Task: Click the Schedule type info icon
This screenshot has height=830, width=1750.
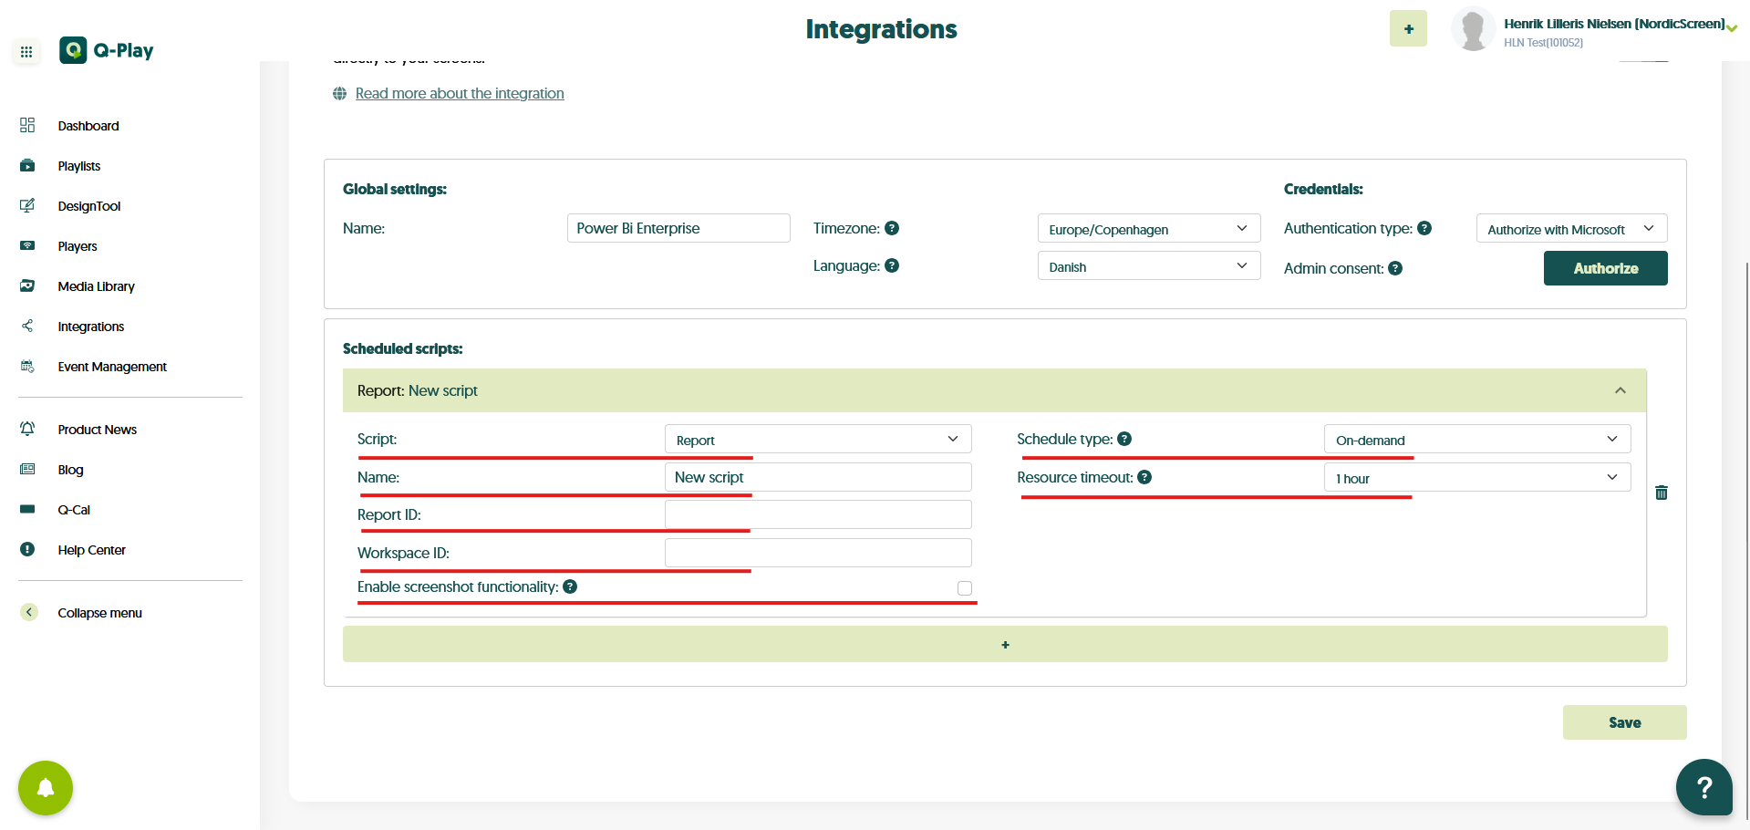Action: 1124,439
